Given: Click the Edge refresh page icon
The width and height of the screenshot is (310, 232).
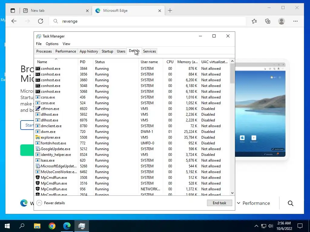Looking at the screenshot, I should [41, 21].
